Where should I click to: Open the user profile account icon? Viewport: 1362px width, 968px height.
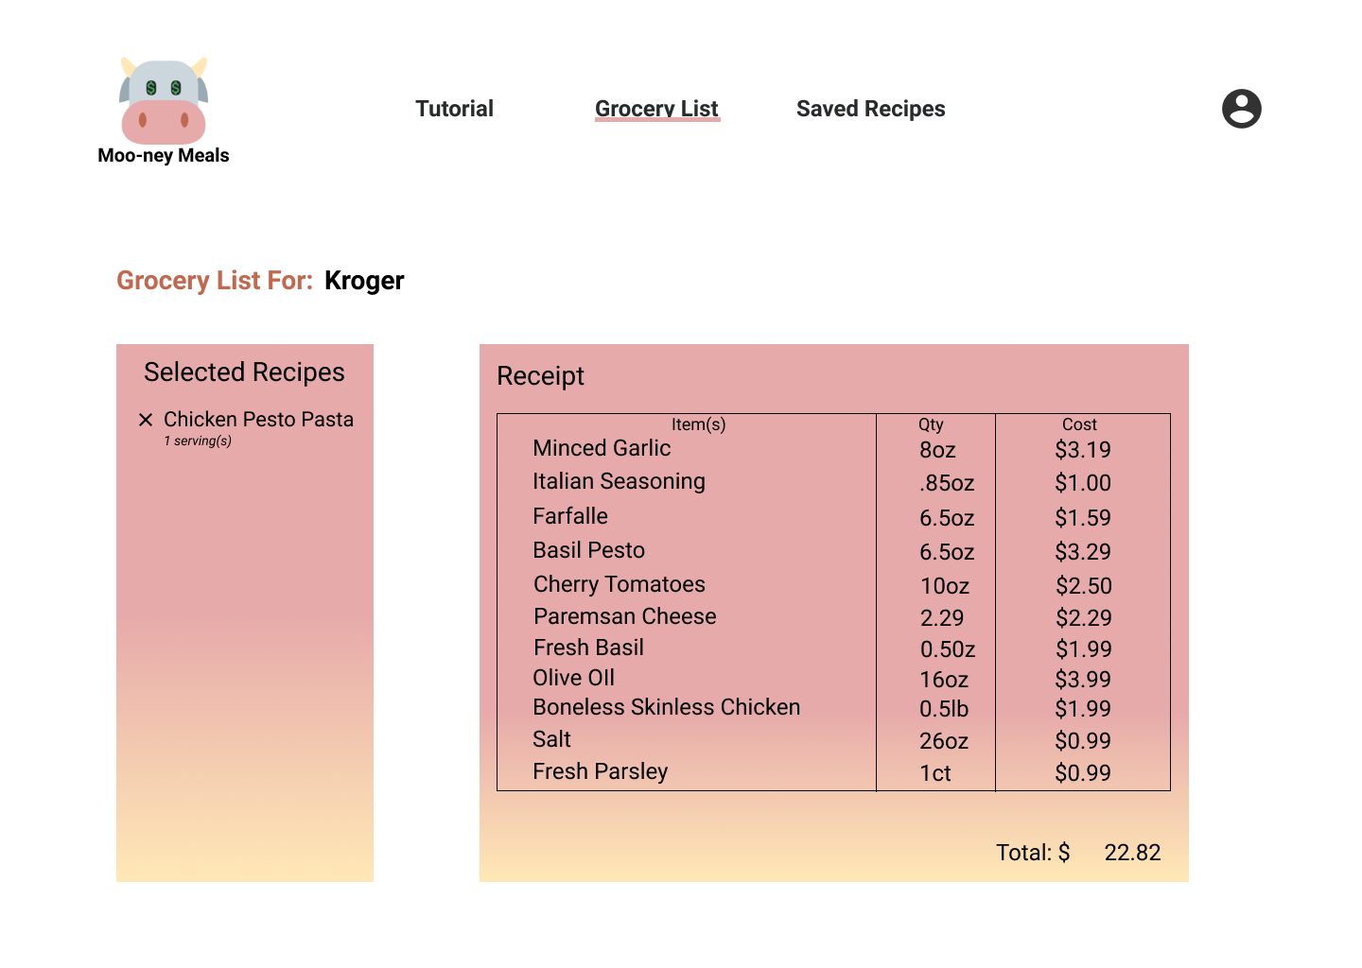(x=1242, y=109)
